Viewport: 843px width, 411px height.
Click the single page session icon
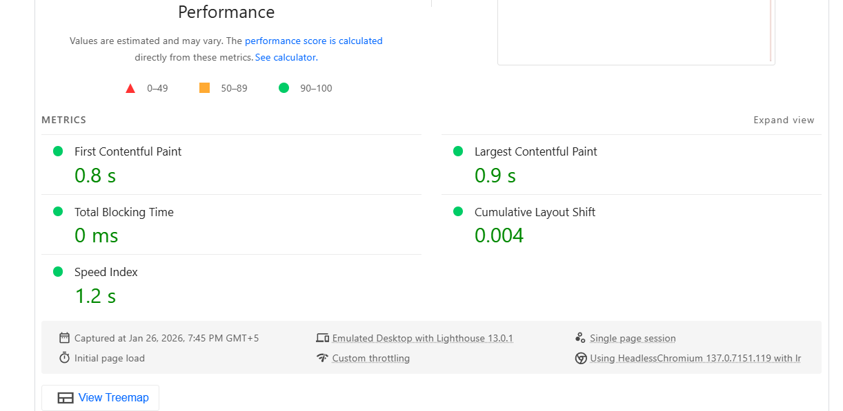pyautogui.click(x=581, y=337)
